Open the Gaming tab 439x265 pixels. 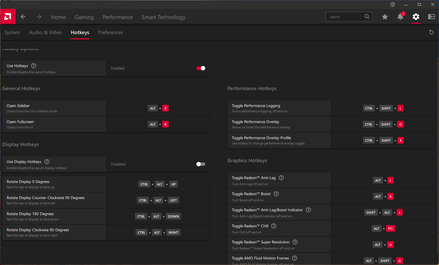click(84, 17)
